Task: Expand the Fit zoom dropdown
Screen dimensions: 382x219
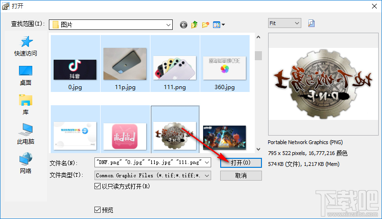Action: point(297,23)
